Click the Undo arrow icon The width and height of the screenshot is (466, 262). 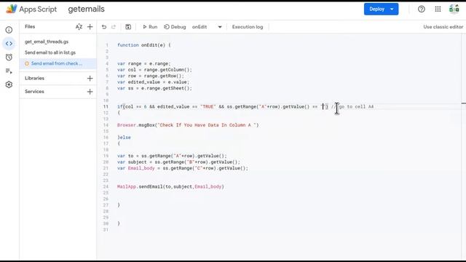tap(103, 27)
